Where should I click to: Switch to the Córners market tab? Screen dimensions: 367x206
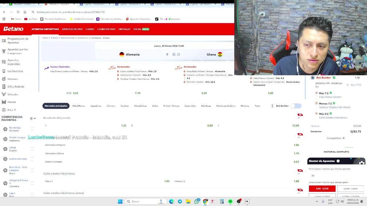111,106
